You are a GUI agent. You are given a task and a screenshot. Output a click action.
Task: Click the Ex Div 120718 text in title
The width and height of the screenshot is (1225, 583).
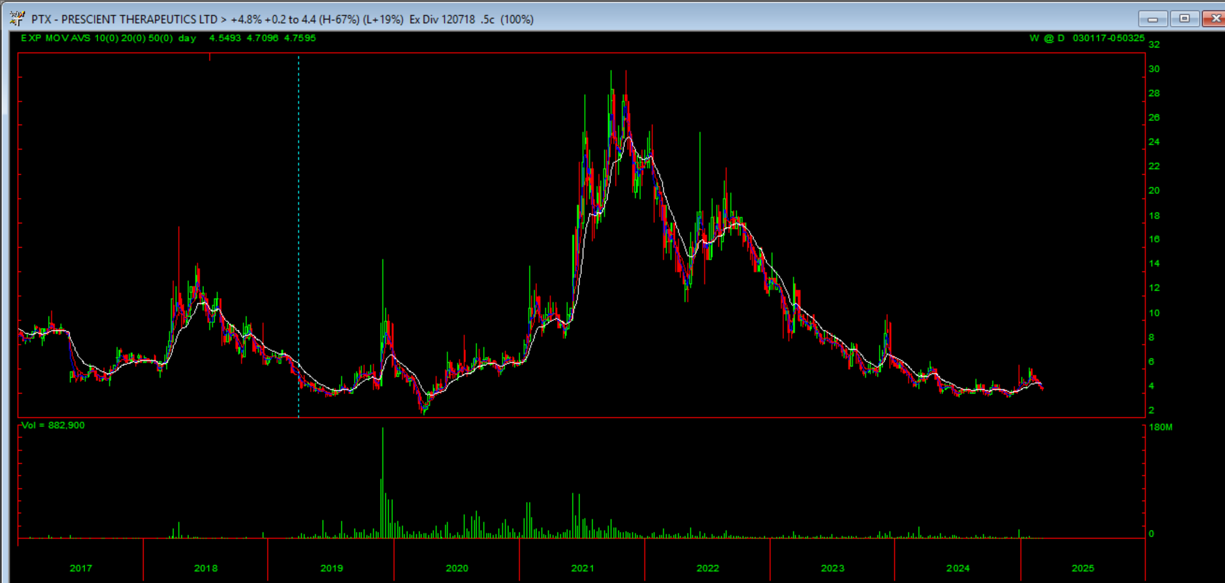click(442, 19)
